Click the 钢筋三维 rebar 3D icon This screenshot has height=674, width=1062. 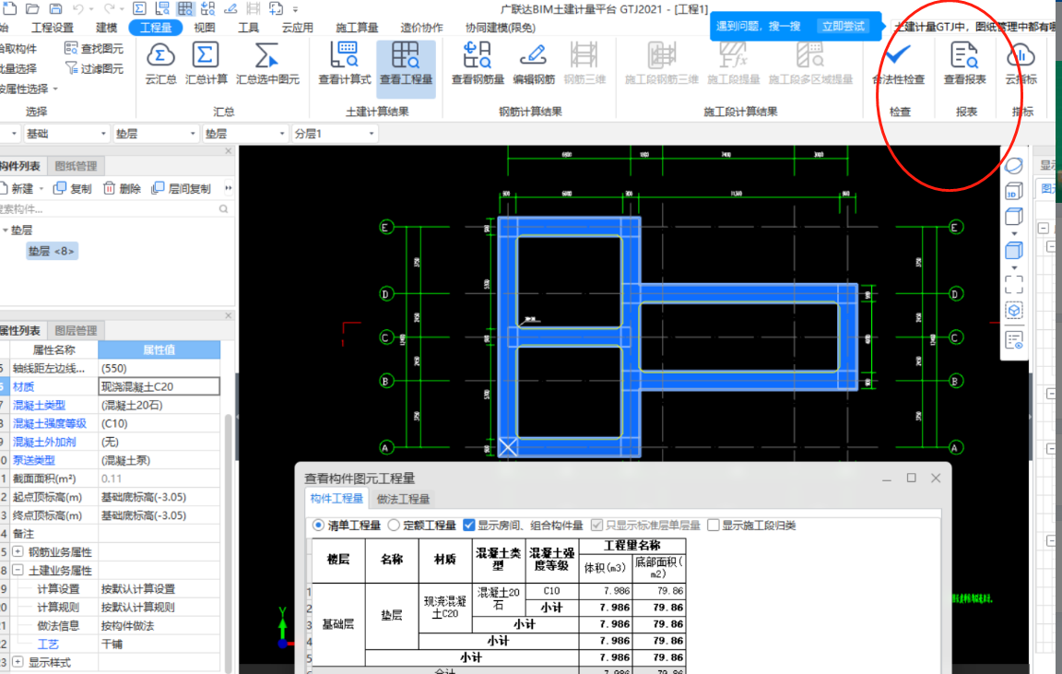point(584,55)
